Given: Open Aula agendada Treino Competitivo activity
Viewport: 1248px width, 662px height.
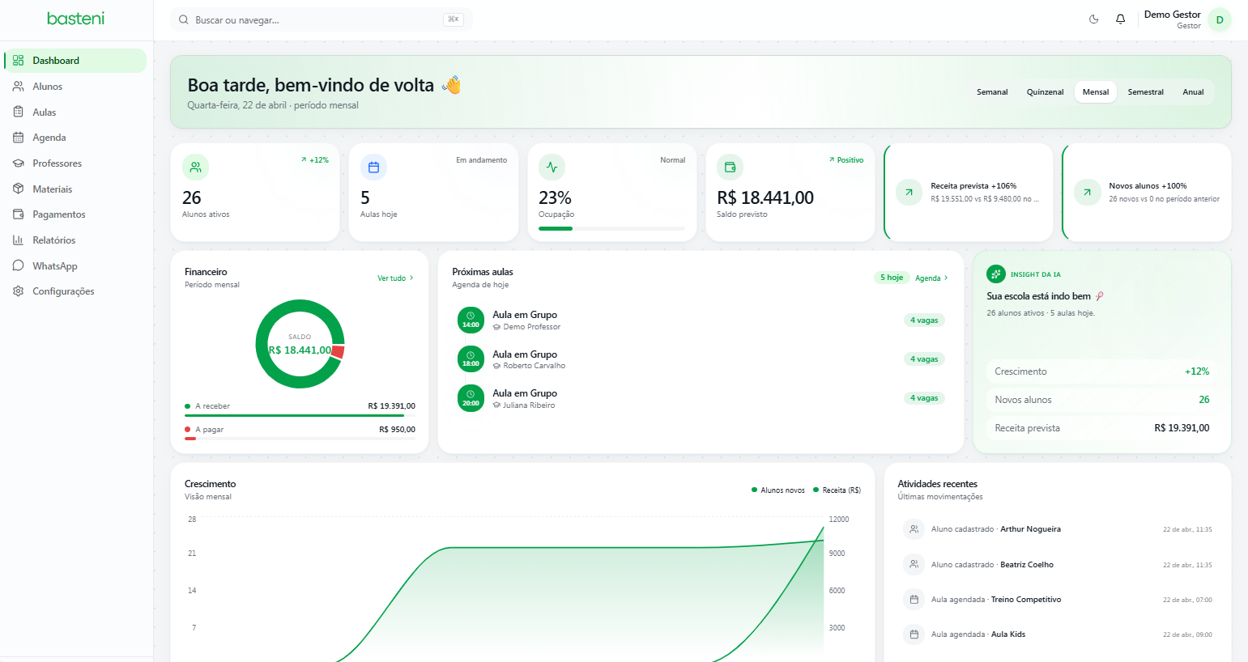Looking at the screenshot, I should pyautogui.click(x=1057, y=600).
